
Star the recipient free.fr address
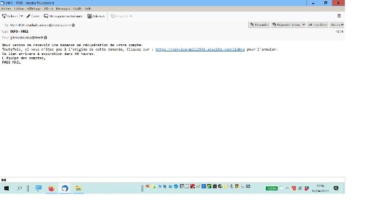tap(46, 37)
